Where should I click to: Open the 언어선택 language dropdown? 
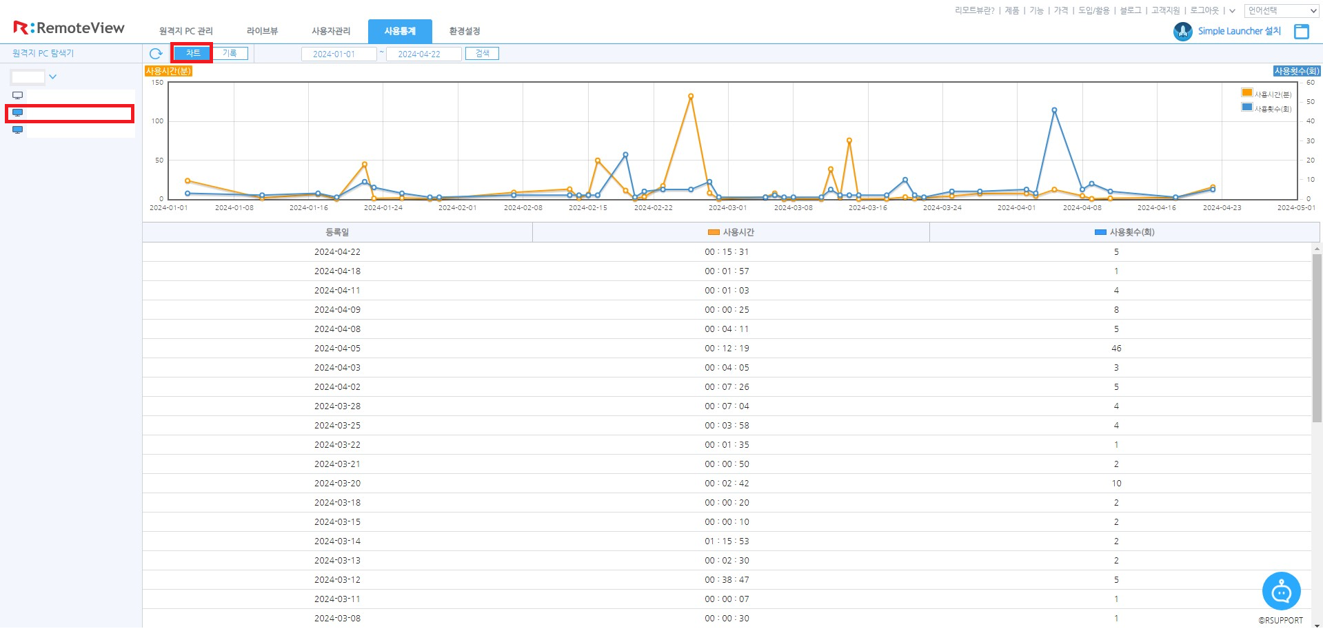1282,11
